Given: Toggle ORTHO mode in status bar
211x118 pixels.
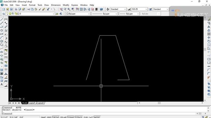Looking at the screenshot, I should 56,117.
